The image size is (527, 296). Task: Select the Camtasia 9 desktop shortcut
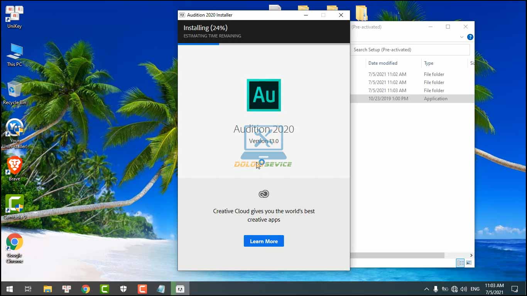(x=14, y=207)
